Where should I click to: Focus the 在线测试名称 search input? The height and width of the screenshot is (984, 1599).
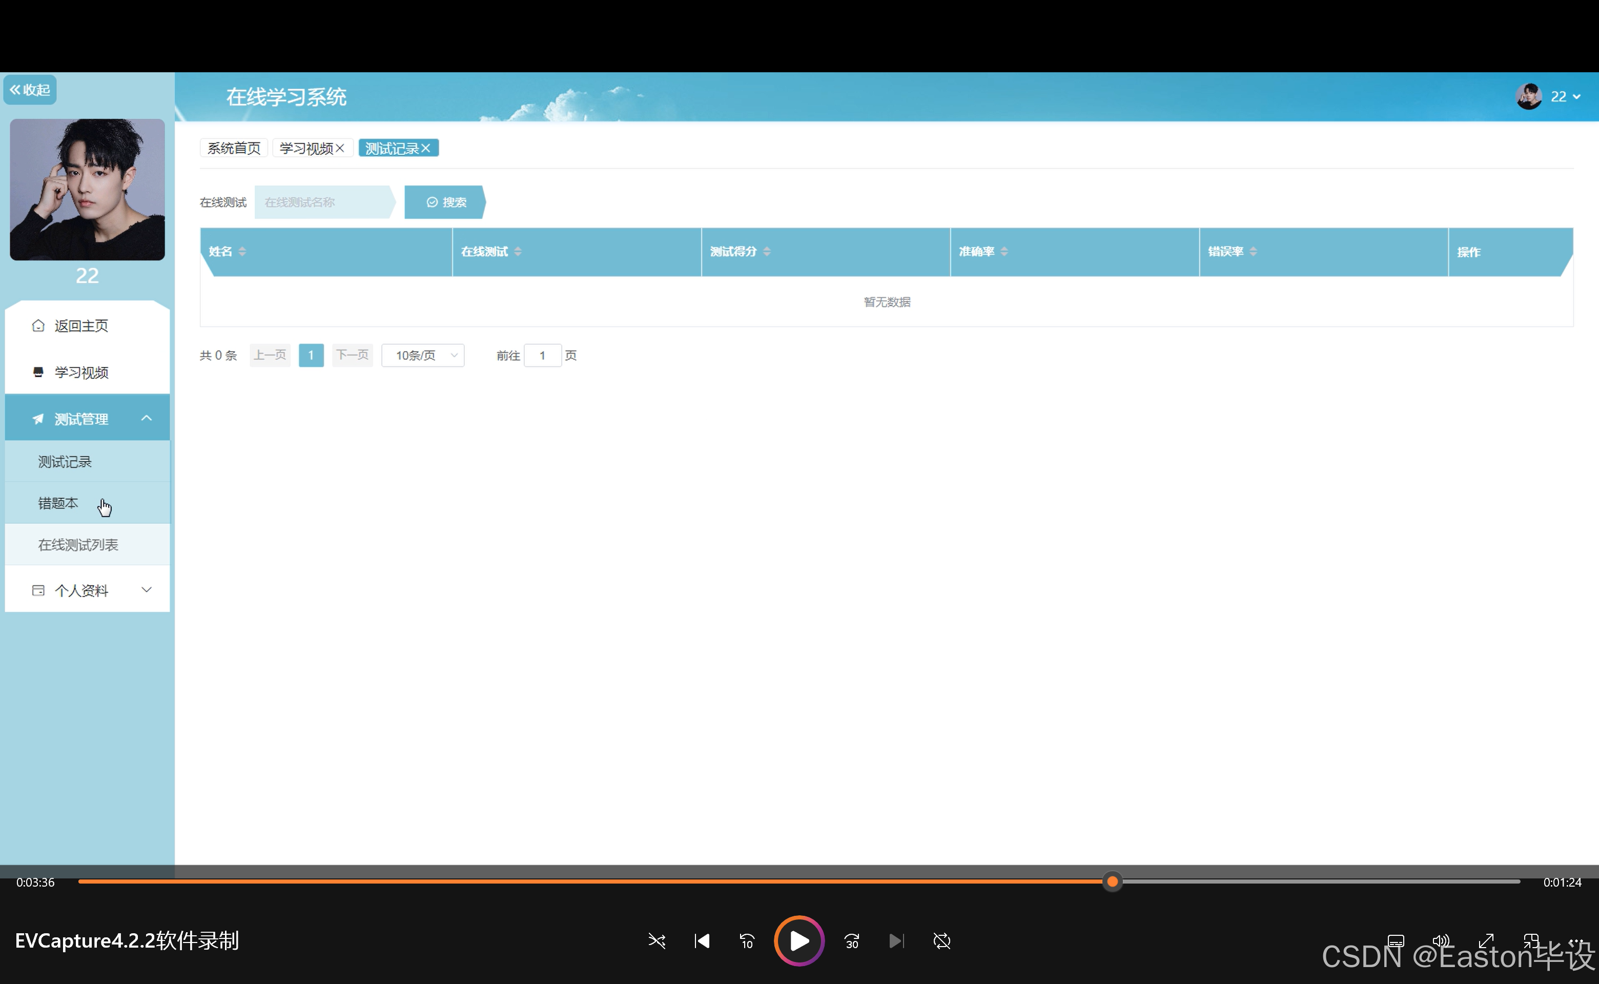pyautogui.click(x=323, y=202)
